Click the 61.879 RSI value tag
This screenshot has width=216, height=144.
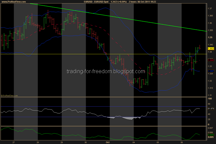(211, 109)
